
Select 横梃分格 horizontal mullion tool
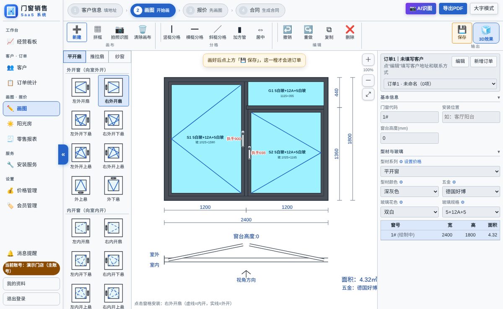[195, 32]
